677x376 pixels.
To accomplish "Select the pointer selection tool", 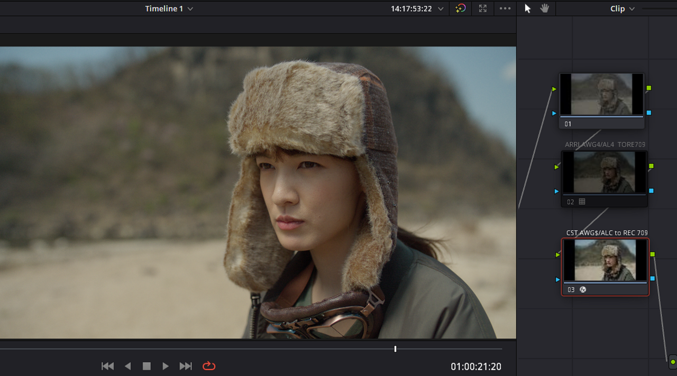I will point(527,8).
